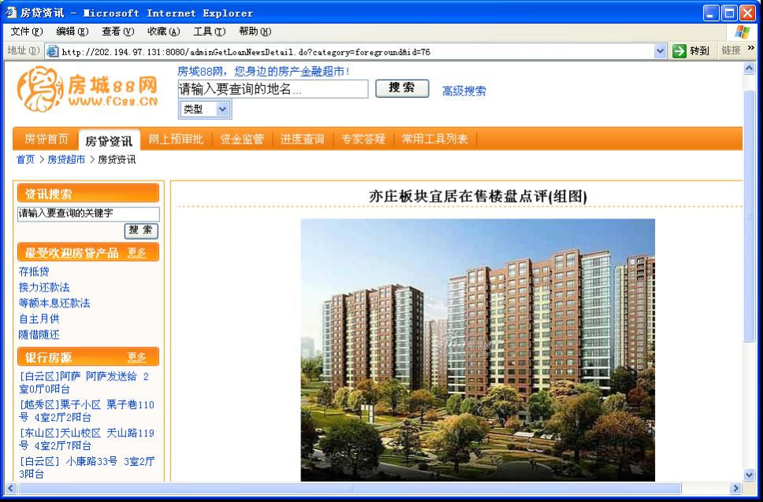763x502 pixels.
Task: Click the horizontal scrollbar right arrow
Action: [x=735, y=488]
